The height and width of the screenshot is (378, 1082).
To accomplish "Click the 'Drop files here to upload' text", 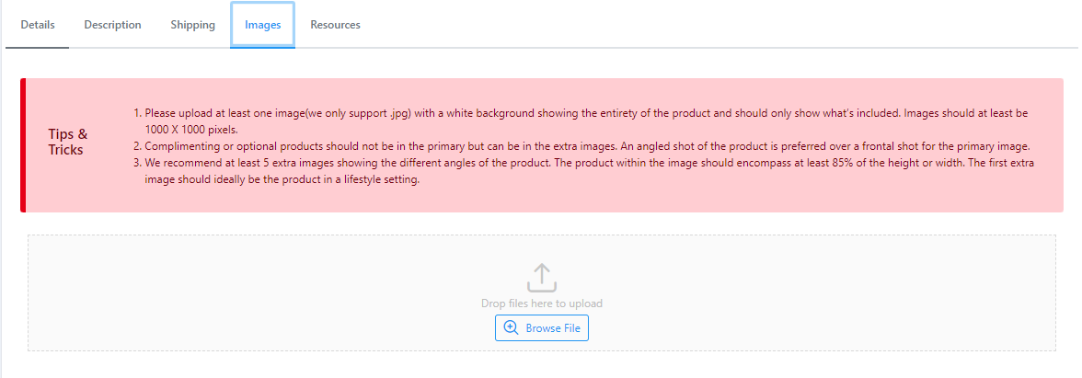I will (542, 303).
